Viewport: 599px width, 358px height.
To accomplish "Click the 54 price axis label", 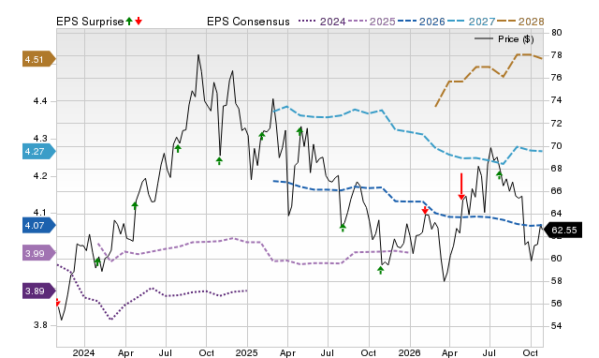I will click(557, 326).
